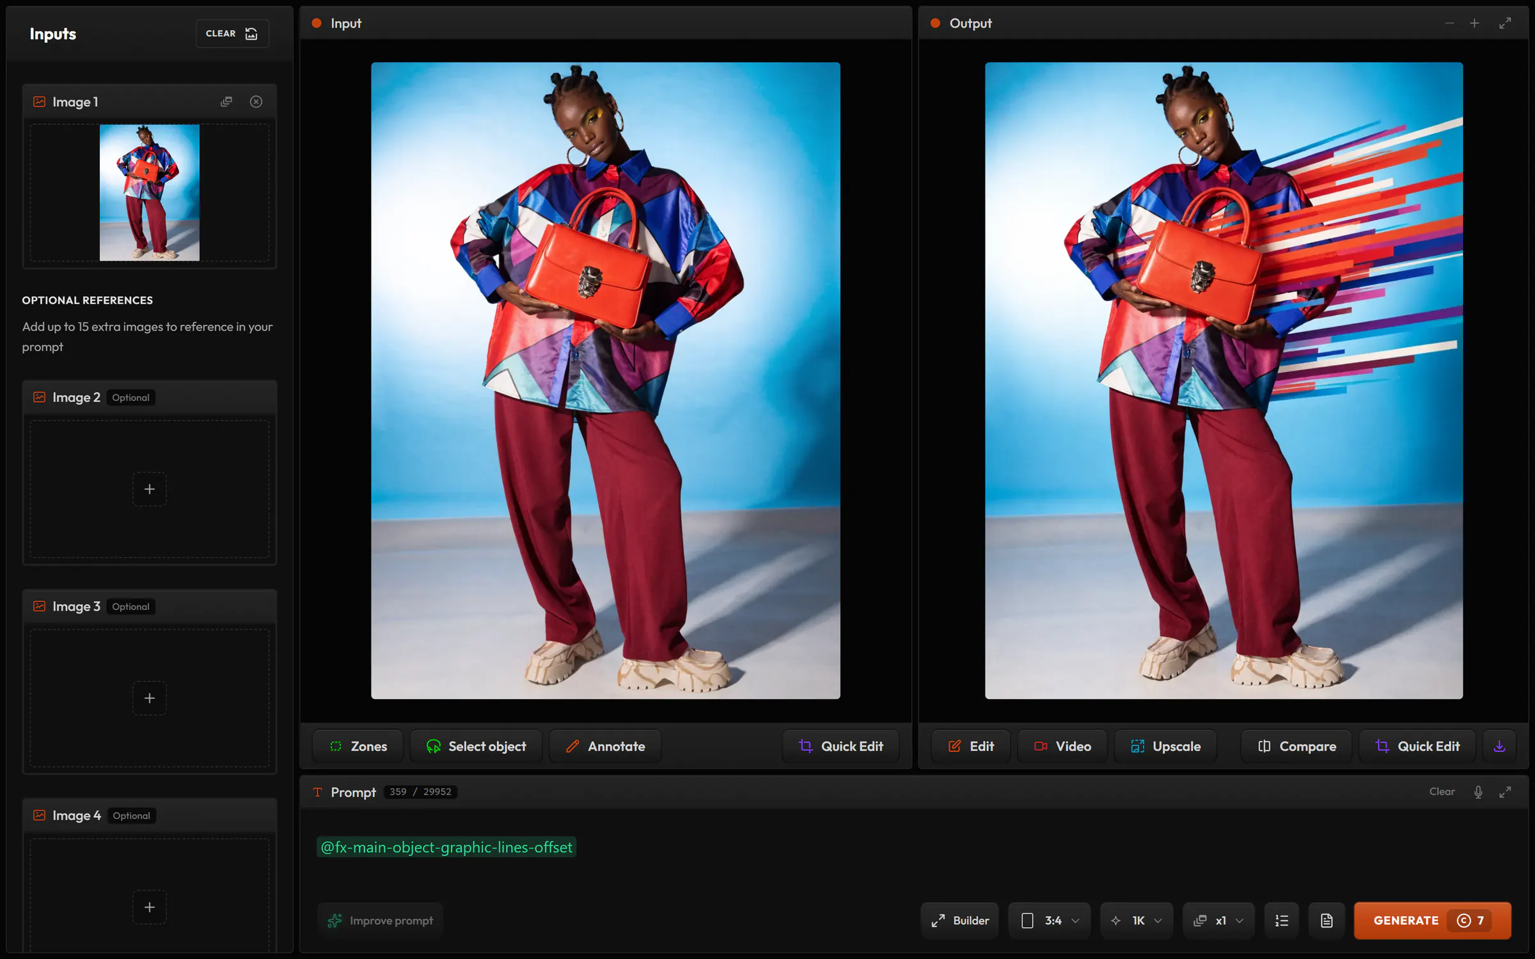Clear the prompt text
This screenshot has width=1535, height=959.
[1442, 791]
